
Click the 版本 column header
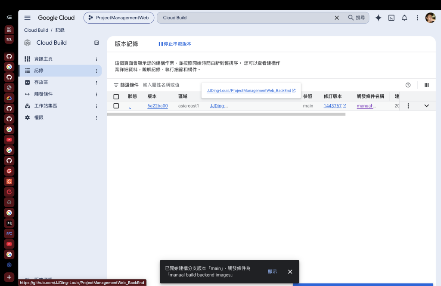pyautogui.click(x=152, y=96)
